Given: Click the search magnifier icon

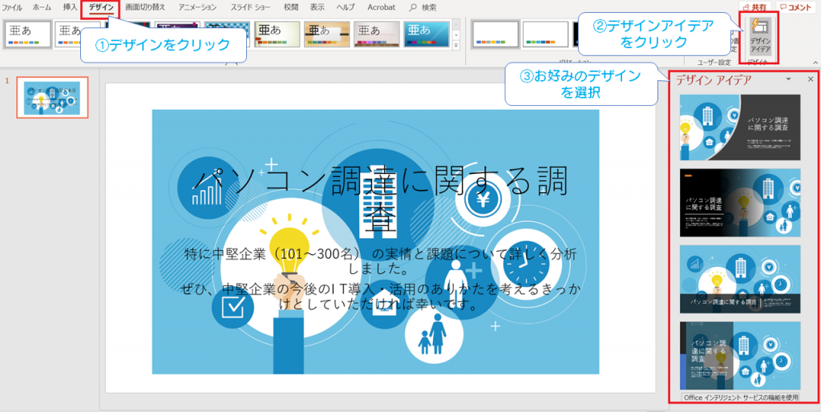Looking at the screenshot, I should click(413, 7).
